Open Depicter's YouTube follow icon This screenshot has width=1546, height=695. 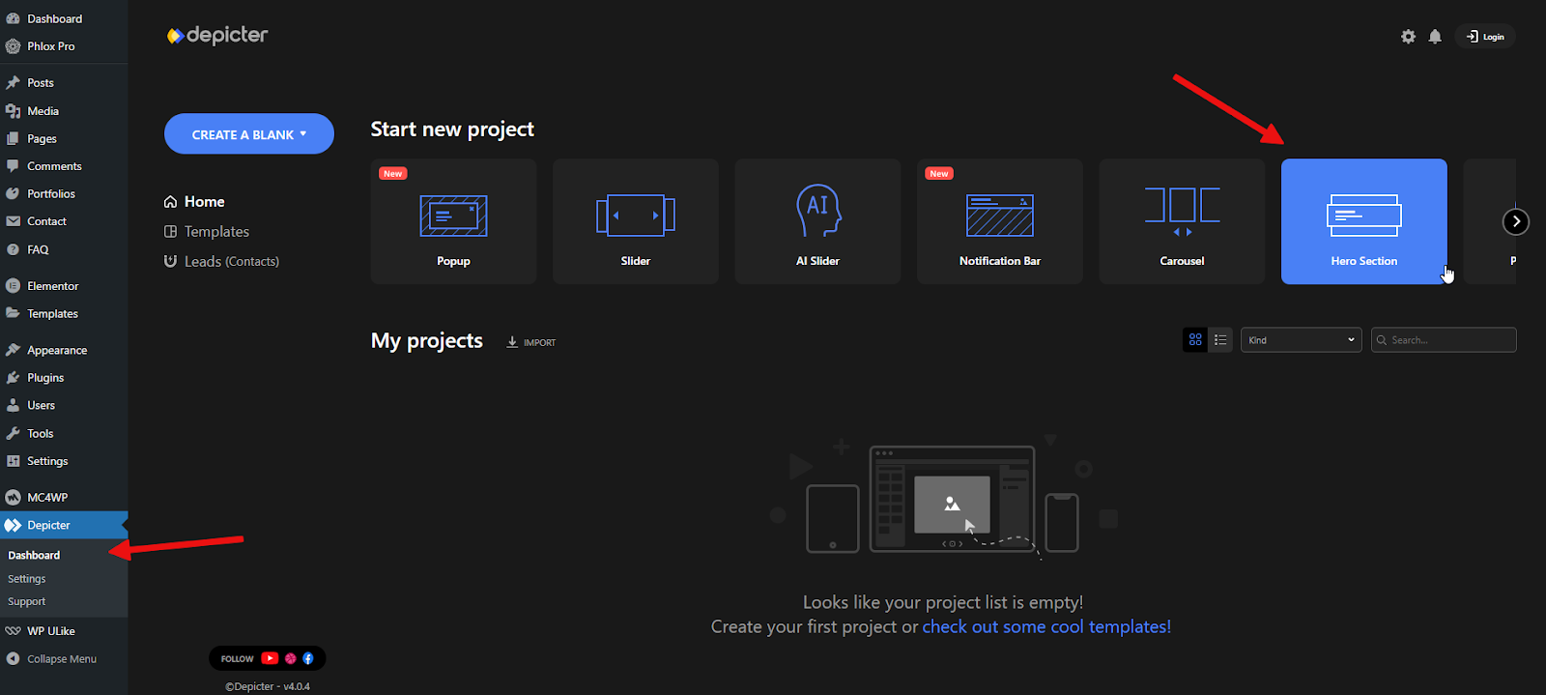click(x=270, y=658)
